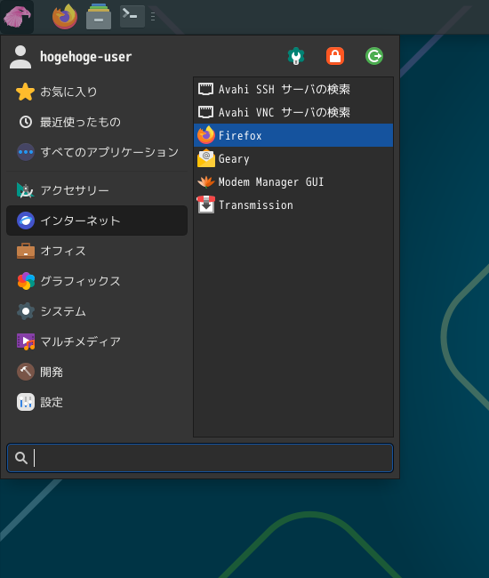The height and width of the screenshot is (578, 489).
Task: Select the オフィス category
Action: pos(97,251)
